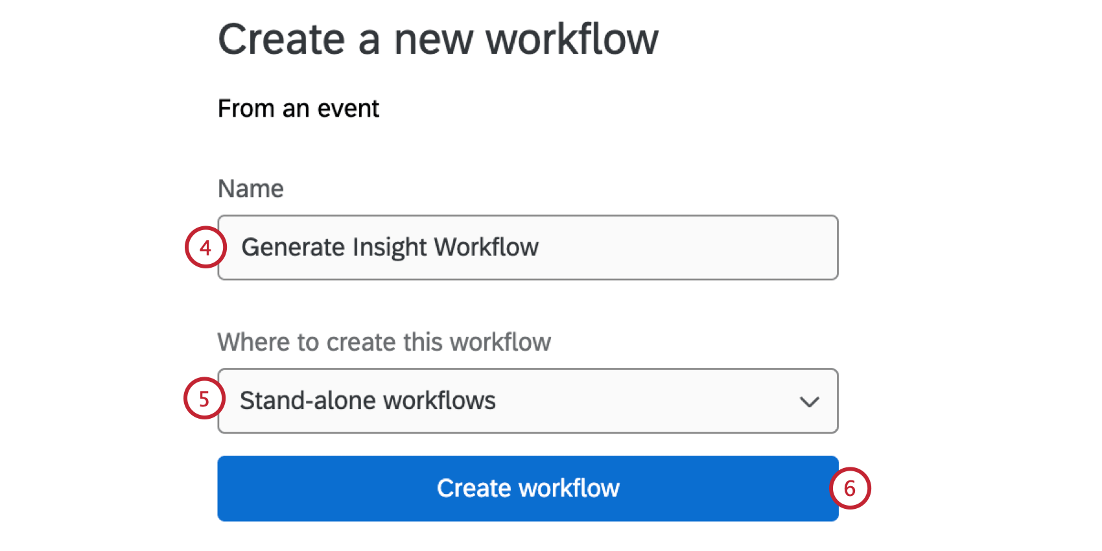Image resolution: width=1102 pixels, height=551 pixels.
Task: Click the 'Name' field label
Action: click(x=251, y=189)
